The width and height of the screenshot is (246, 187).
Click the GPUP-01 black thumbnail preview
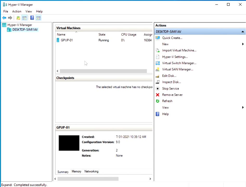point(69,143)
